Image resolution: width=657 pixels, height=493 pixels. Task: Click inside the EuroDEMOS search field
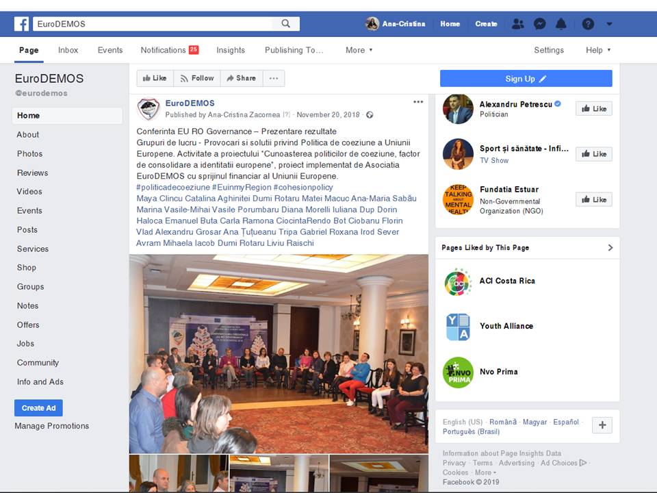(x=153, y=24)
